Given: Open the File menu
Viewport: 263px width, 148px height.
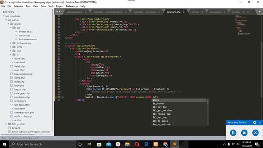Looking at the screenshot, I should pos(3,7).
